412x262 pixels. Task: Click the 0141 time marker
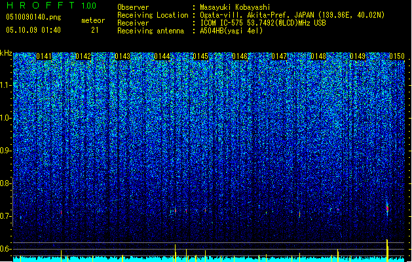[x=44, y=56]
